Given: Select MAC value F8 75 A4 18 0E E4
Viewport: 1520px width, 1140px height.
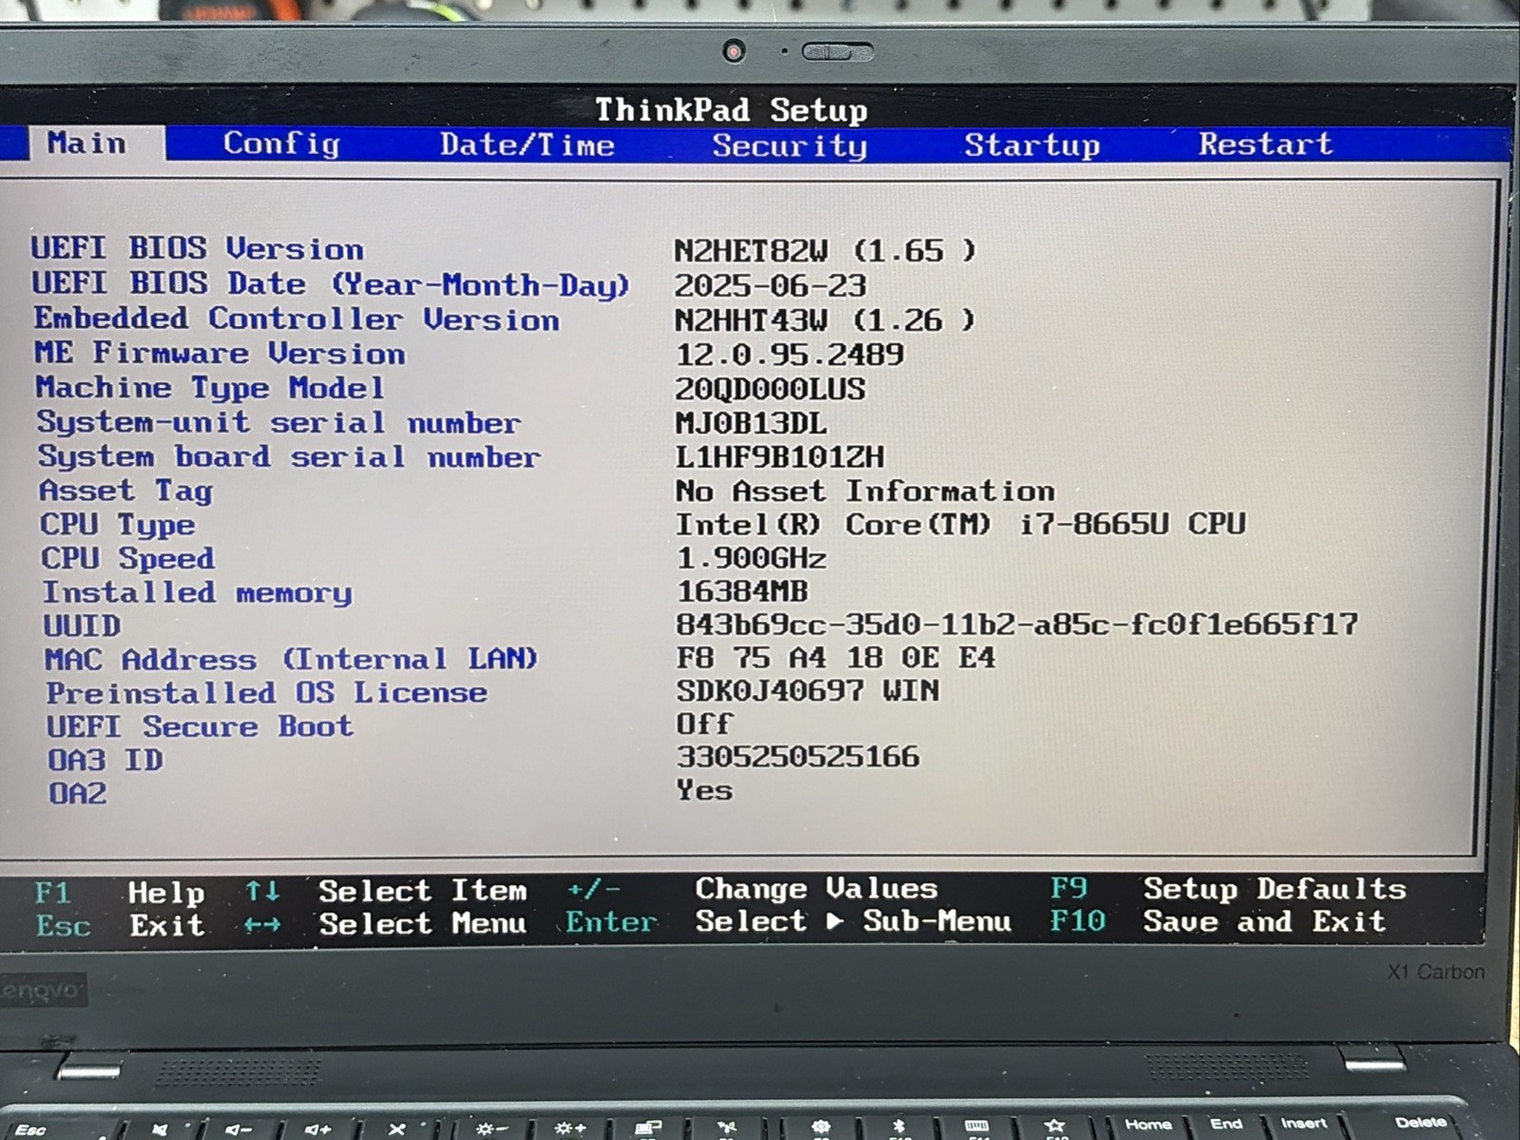Looking at the screenshot, I should coord(836,658).
